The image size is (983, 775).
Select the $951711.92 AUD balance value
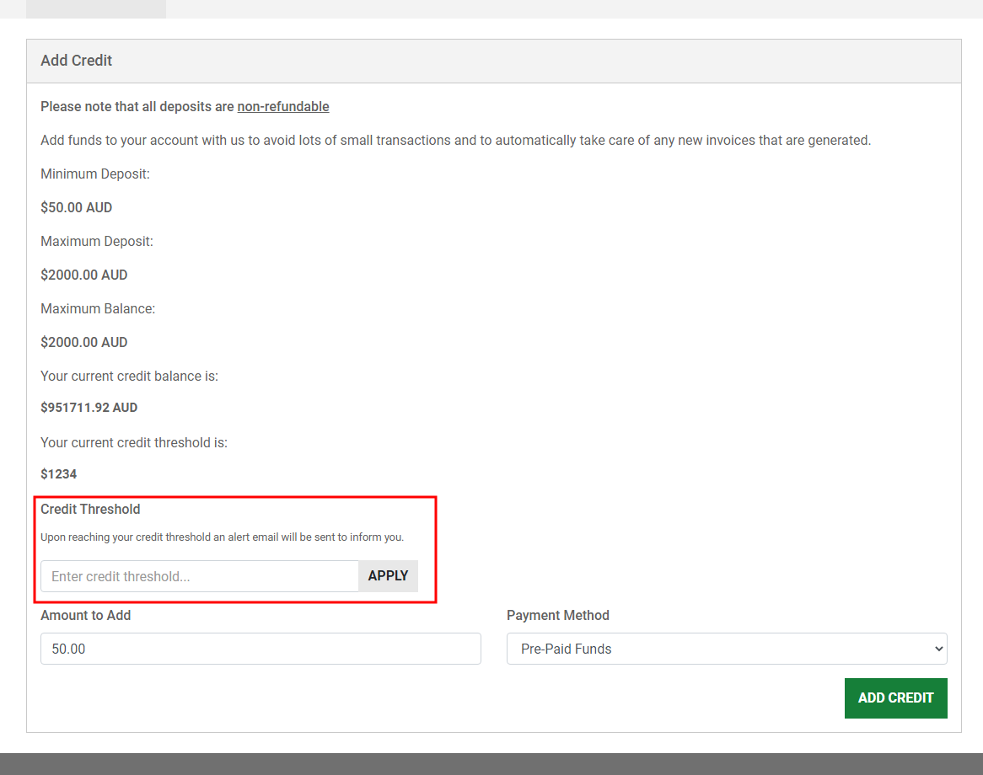(x=89, y=408)
